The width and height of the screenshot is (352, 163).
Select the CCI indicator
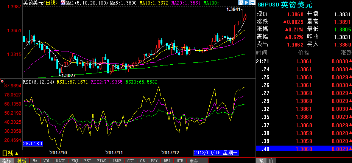[x=130, y=161]
